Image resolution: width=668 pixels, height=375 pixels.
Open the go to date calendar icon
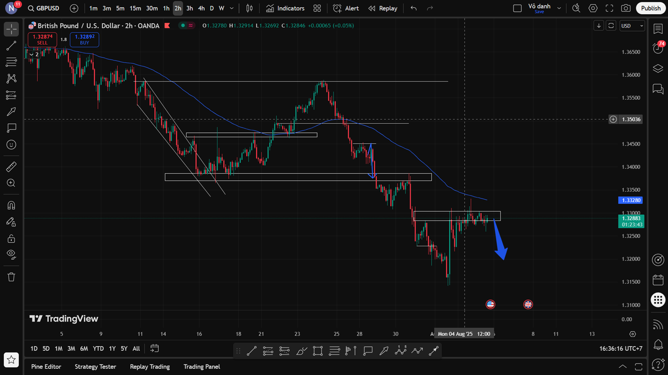click(x=154, y=349)
